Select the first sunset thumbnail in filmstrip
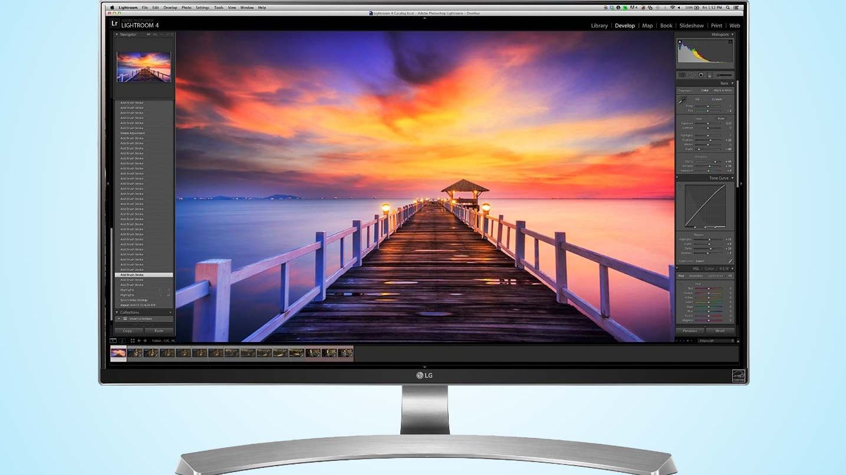846x475 pixels. (x=118, y=353)
